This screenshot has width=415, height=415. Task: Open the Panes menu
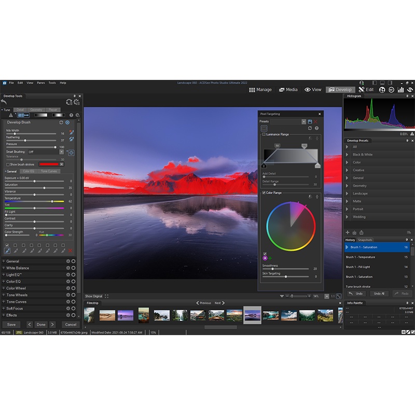point(41,83)
